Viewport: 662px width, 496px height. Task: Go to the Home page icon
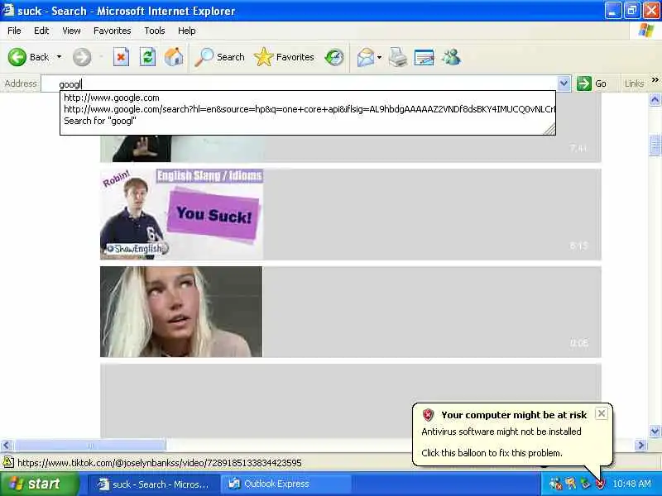pos(174,57)
